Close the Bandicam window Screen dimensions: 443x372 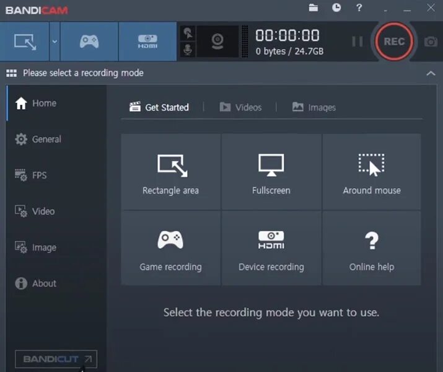[x=431, y=7]
